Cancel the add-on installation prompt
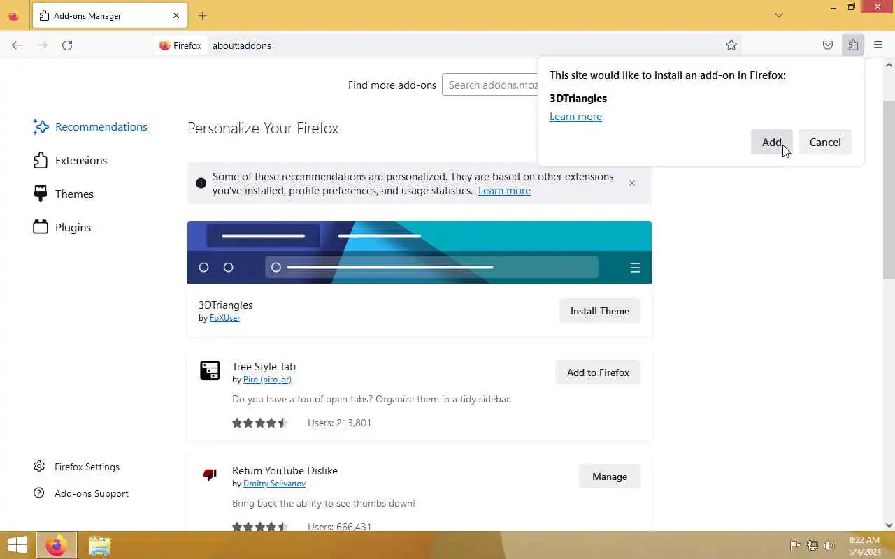The image size is (895, 559). point(825,142)
